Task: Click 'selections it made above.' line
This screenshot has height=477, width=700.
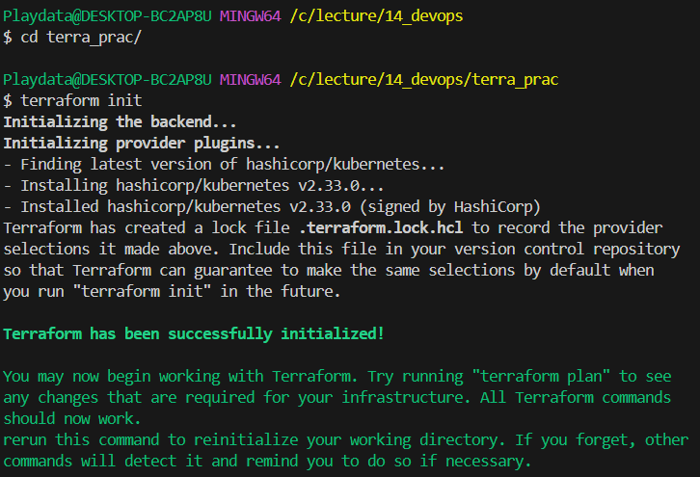Action: click(341, 249)
